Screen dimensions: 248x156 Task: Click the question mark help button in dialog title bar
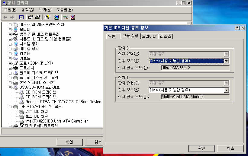coord(237,28)
